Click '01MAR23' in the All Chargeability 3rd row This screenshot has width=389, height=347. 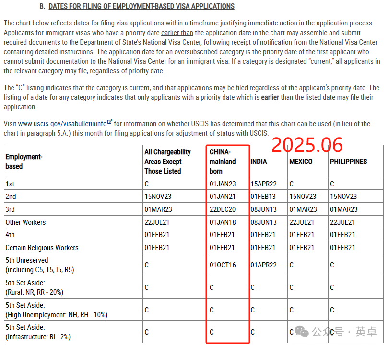[158, 209]
